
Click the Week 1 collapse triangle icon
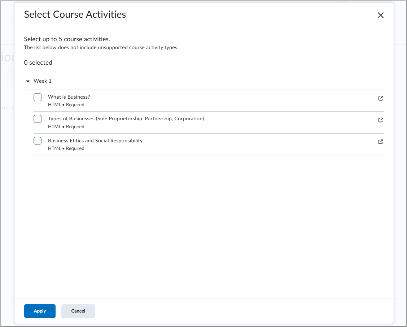[x=28, y=81]
